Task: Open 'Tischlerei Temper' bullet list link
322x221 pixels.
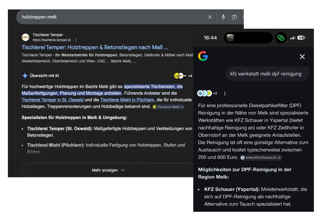Action: pos(46,128)
